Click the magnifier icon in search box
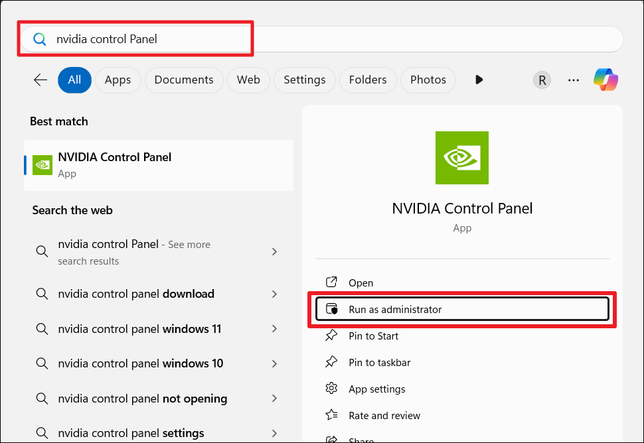 pos(40,39)
